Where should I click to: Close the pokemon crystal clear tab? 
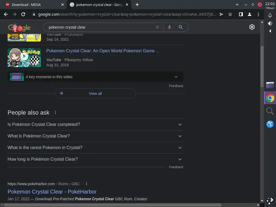127,5
